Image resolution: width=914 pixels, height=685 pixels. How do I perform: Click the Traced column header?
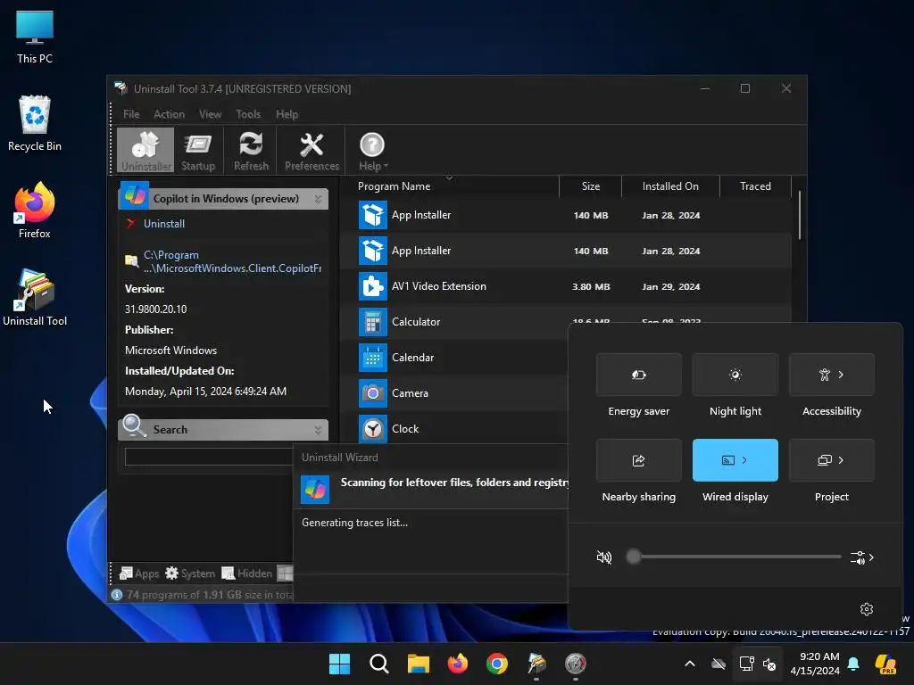(755, 186)
